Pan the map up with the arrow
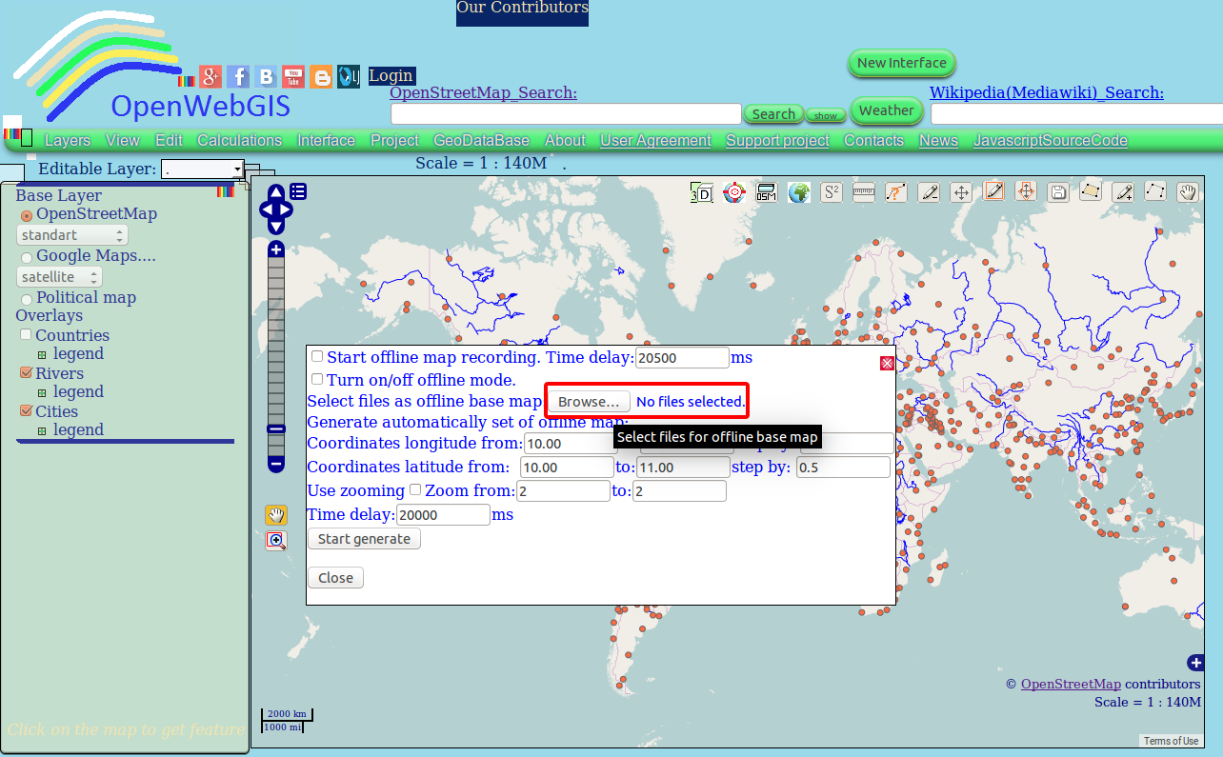Screen dimensions: 1223x757 coord(276,190)
